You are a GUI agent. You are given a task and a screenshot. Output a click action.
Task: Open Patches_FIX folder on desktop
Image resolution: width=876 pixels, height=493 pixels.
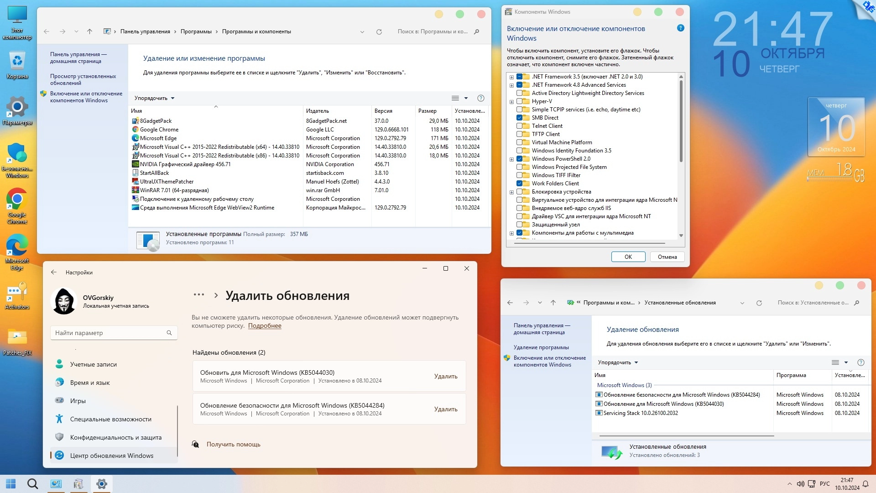tap(17, 339)
